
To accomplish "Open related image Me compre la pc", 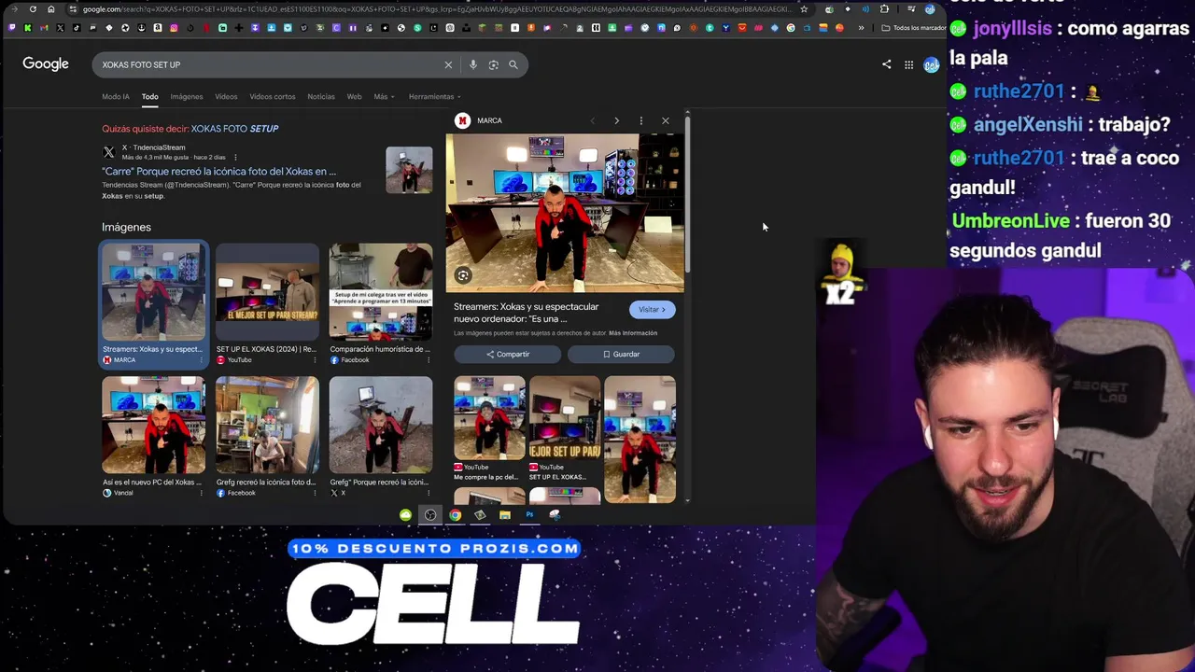I will 489,418.
